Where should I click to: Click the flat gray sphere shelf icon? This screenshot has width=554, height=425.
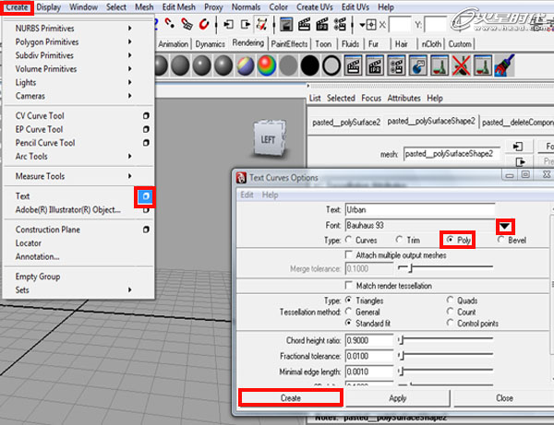[x=288, y=66]
